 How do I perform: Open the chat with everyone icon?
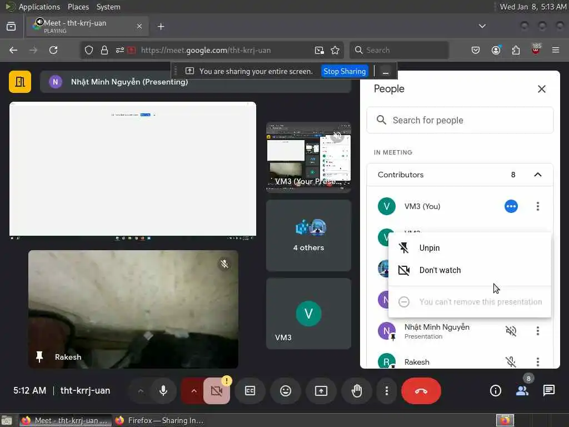click(x=548, y=391)
